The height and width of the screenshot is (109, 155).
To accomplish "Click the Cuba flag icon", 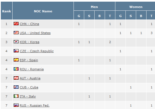I will click(16, 87).
